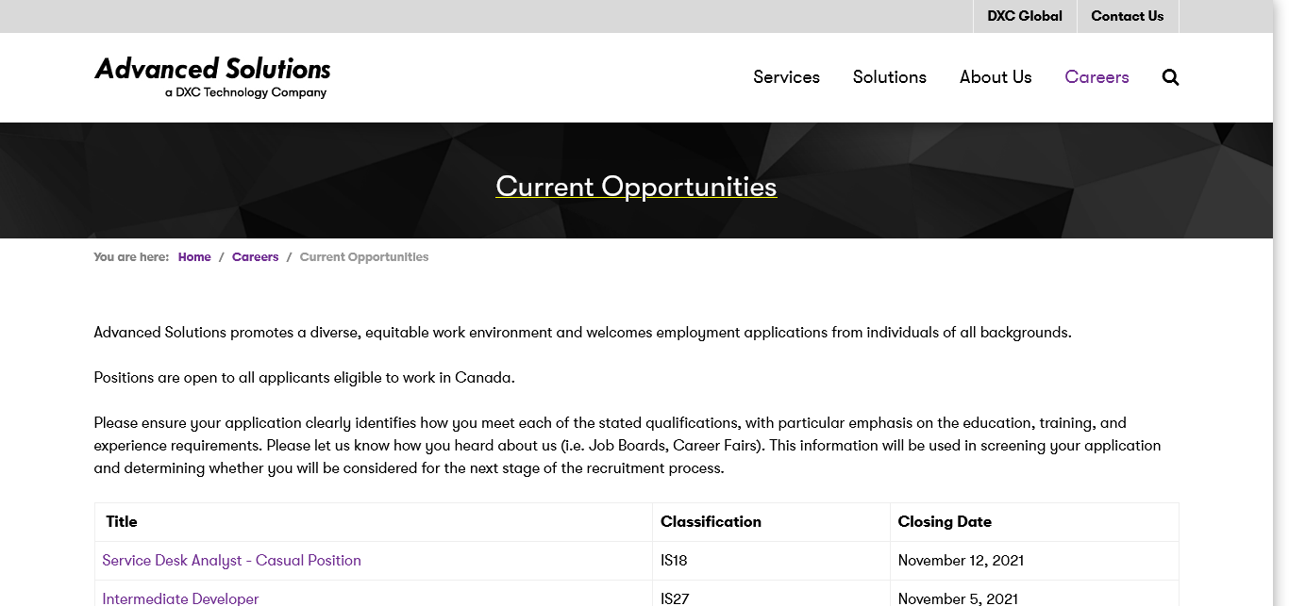Image resolution: width=1289 pixels, height=606 pixels.
Task: Click the Classification column header
Action: pos(711,522)
